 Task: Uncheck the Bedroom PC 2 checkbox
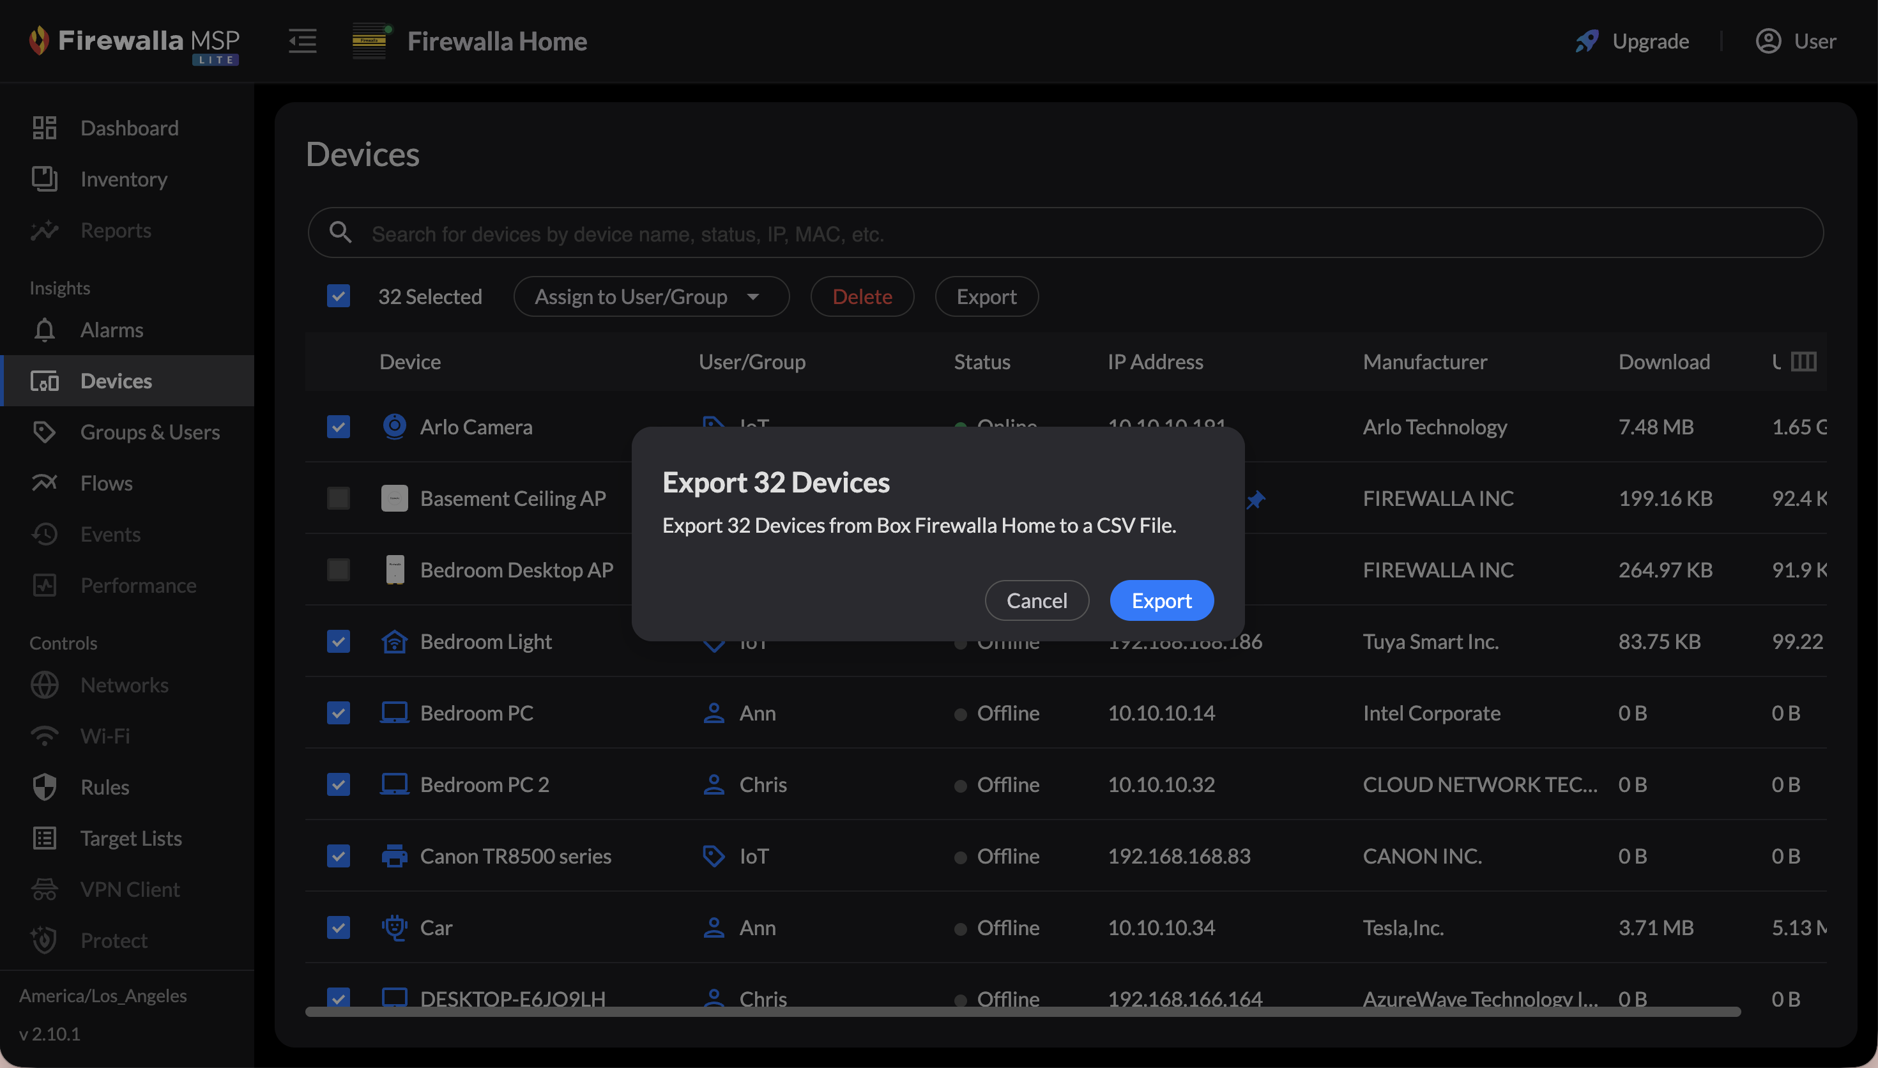pyautogui.click(x=338, y=784)
